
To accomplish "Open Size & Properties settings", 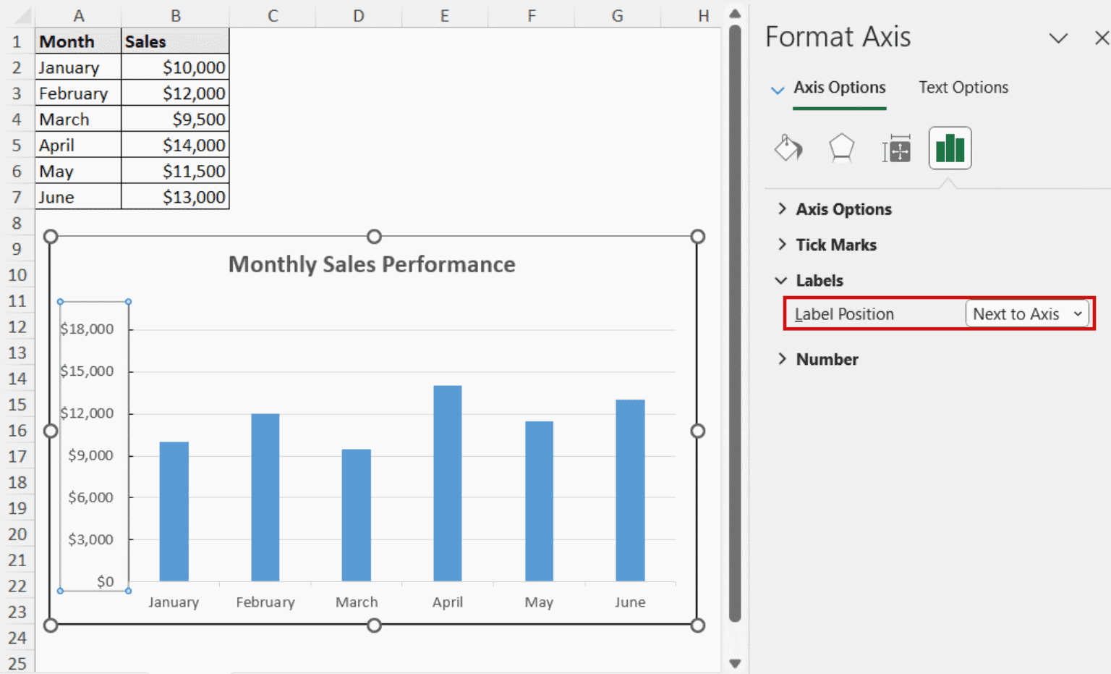I will pyautogui.click(x=895, y=148).
